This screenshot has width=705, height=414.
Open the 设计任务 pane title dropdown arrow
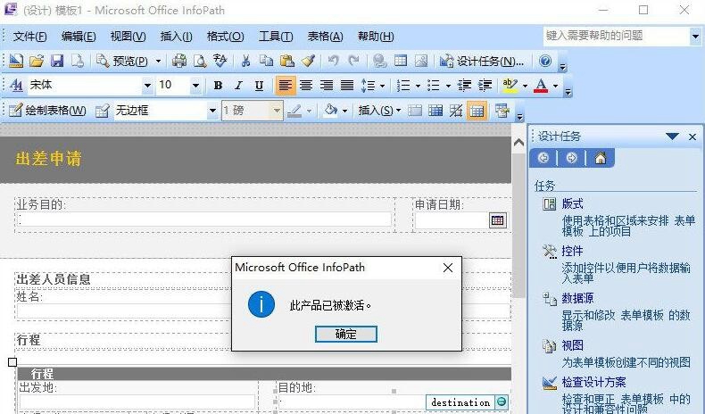(x=672, y=137)
